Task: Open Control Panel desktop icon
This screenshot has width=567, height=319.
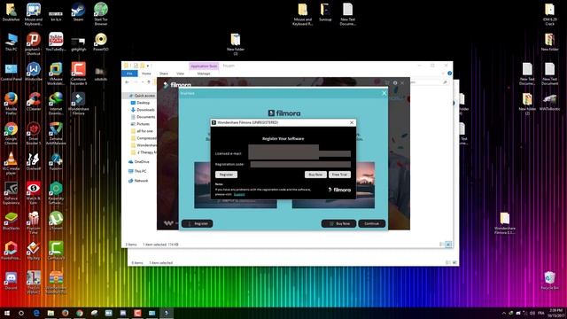Action: click(12, 72)
